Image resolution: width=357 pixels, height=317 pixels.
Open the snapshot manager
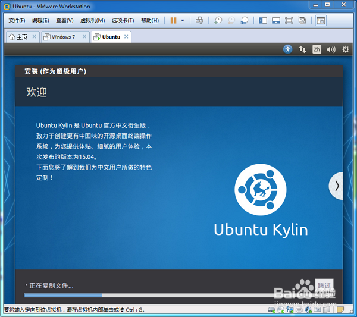click(245, 20)
